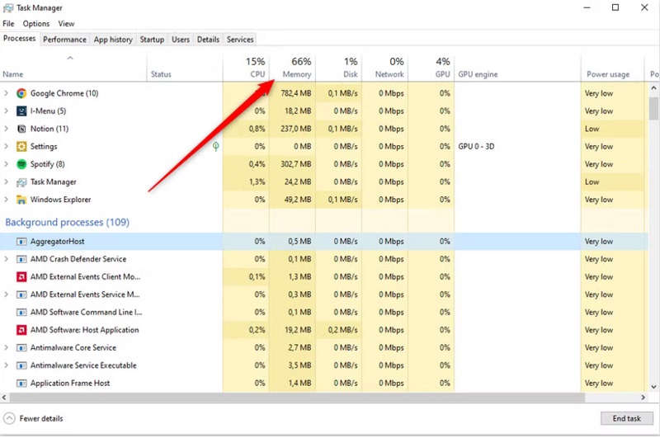The height and width of the screenshot is (438, 660).
Task: Click the I-Menu app icon
Action: pos(21,111)
